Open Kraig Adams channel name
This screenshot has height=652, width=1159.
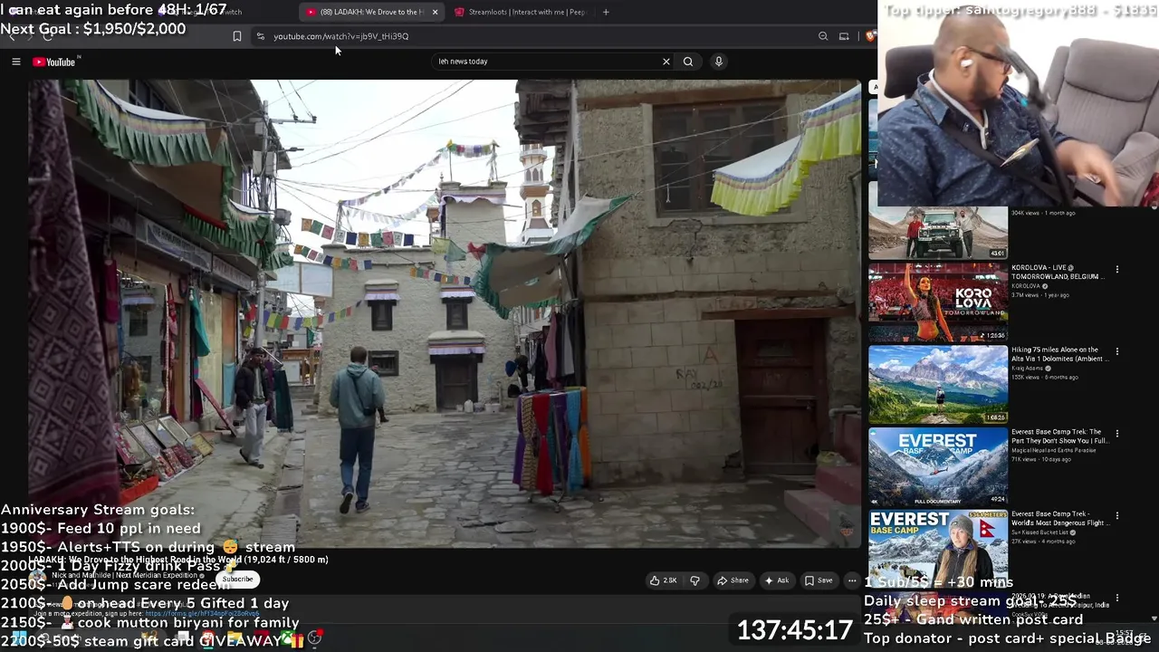click(x=1028, y=369)
